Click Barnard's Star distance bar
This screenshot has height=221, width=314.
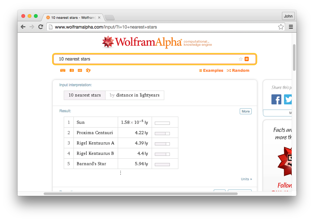point(162,165)
